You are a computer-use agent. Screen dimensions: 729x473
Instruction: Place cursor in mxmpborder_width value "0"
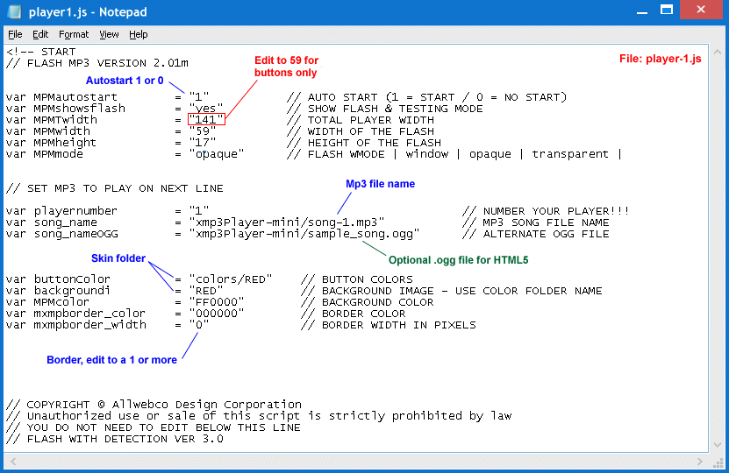(199, 325)
